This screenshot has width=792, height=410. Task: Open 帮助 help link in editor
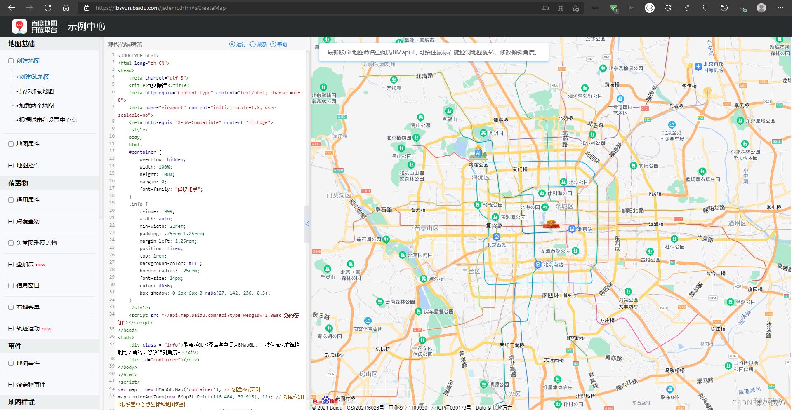point(279,44)
